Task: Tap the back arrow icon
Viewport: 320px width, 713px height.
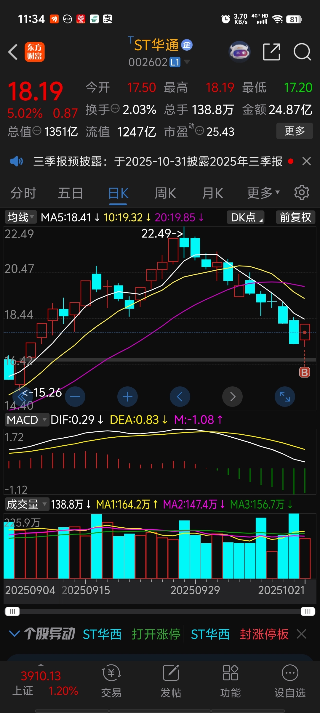Action: pos(13,52)
